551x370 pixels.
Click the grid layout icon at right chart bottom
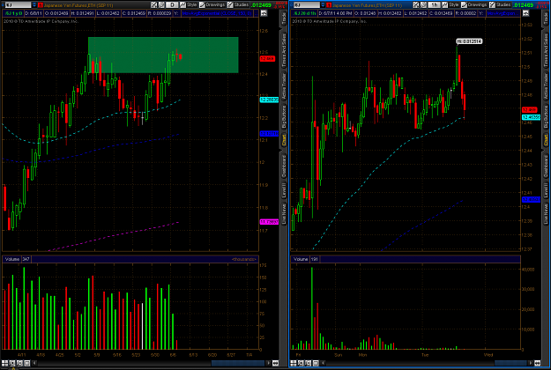pyautogui.click(x=294, y=363)
